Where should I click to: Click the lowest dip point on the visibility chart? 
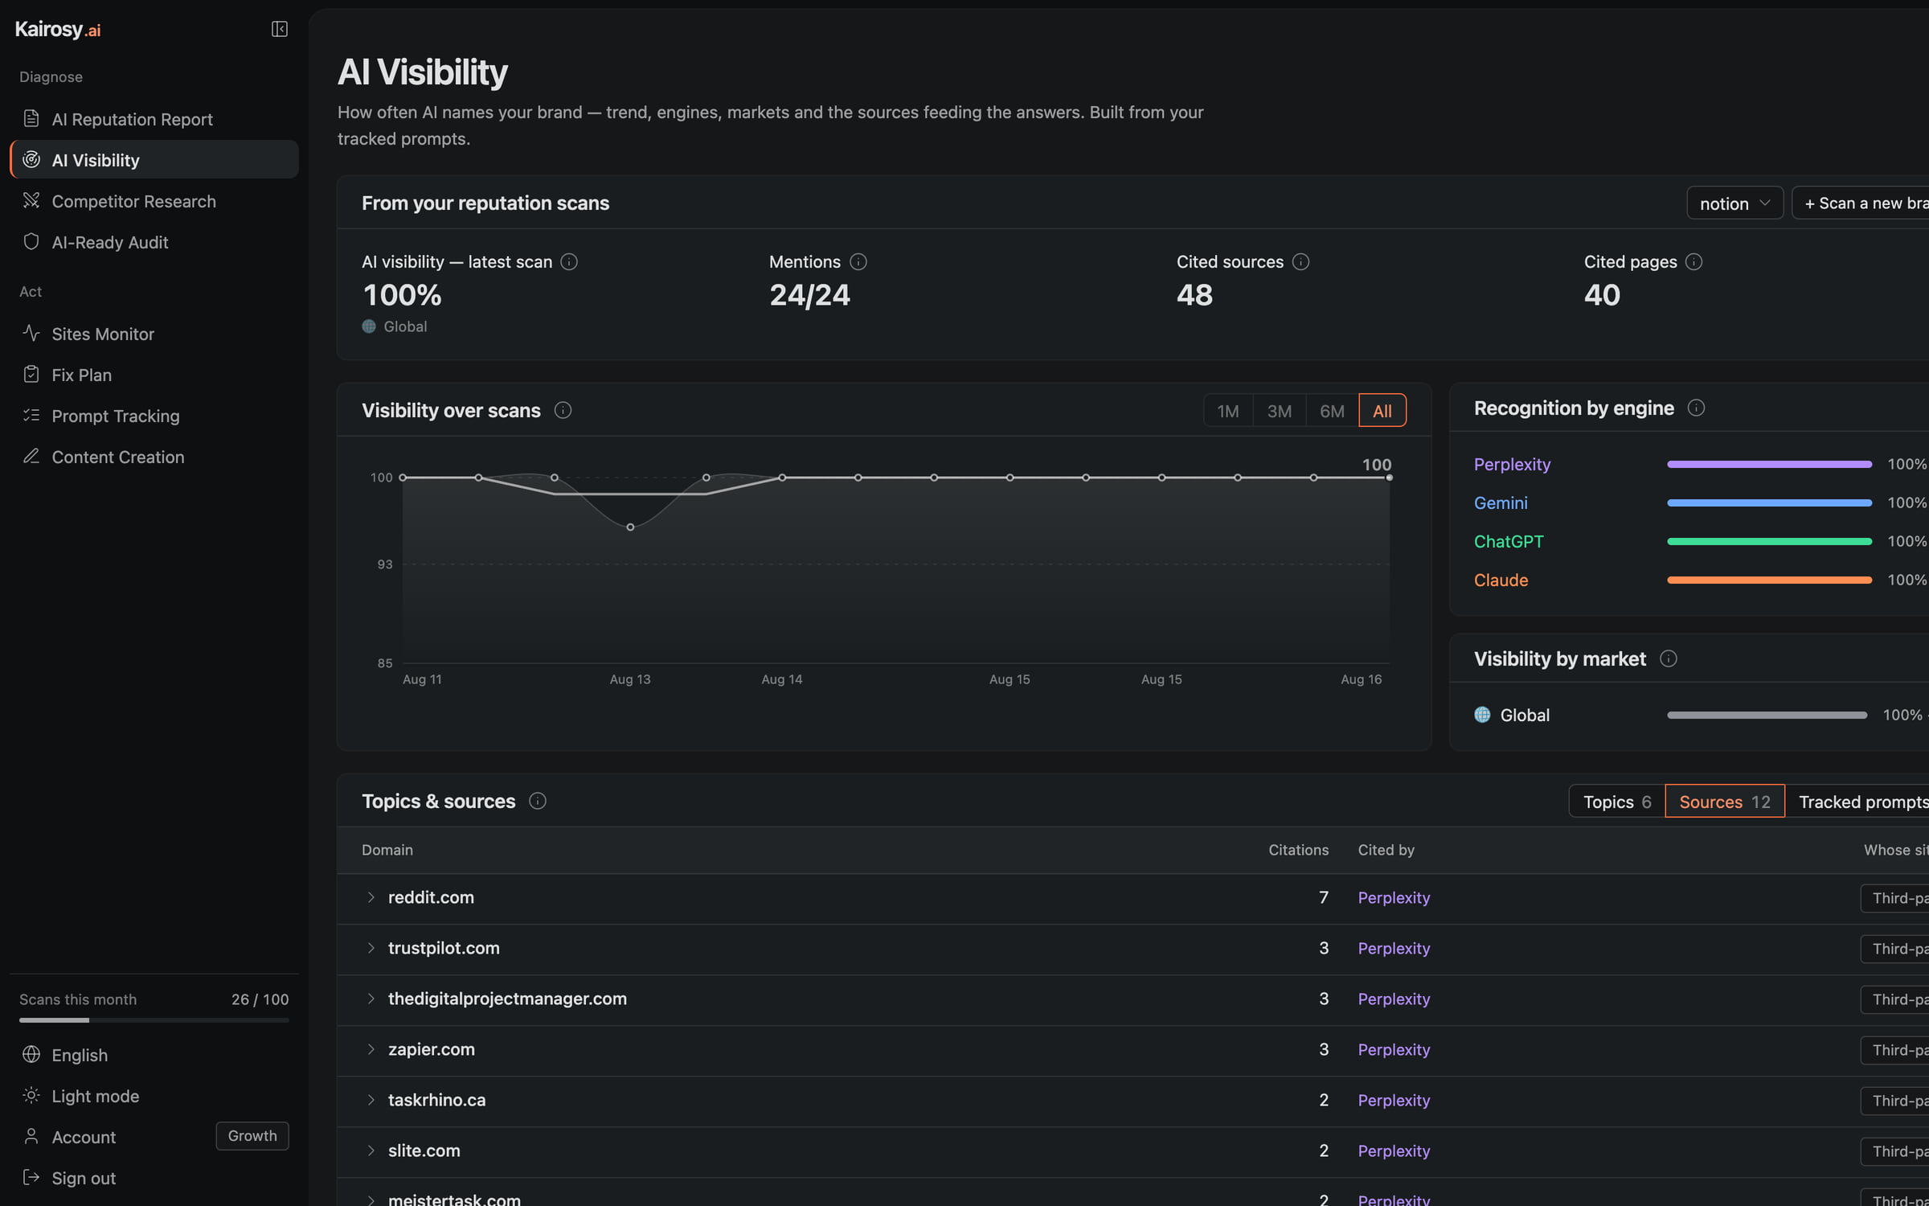[630, 527]
